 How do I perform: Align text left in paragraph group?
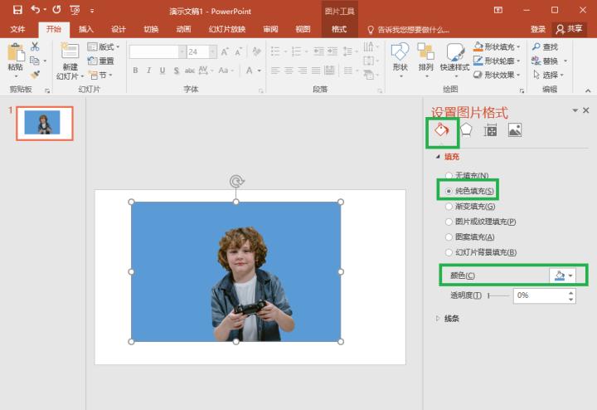[275, 70]
